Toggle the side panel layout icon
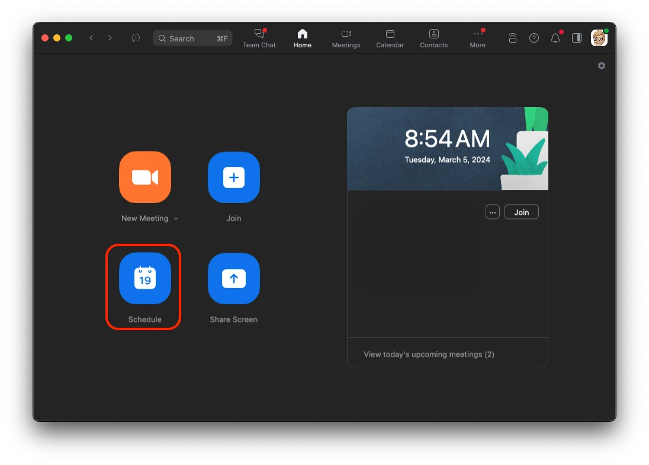 (577, 38)
